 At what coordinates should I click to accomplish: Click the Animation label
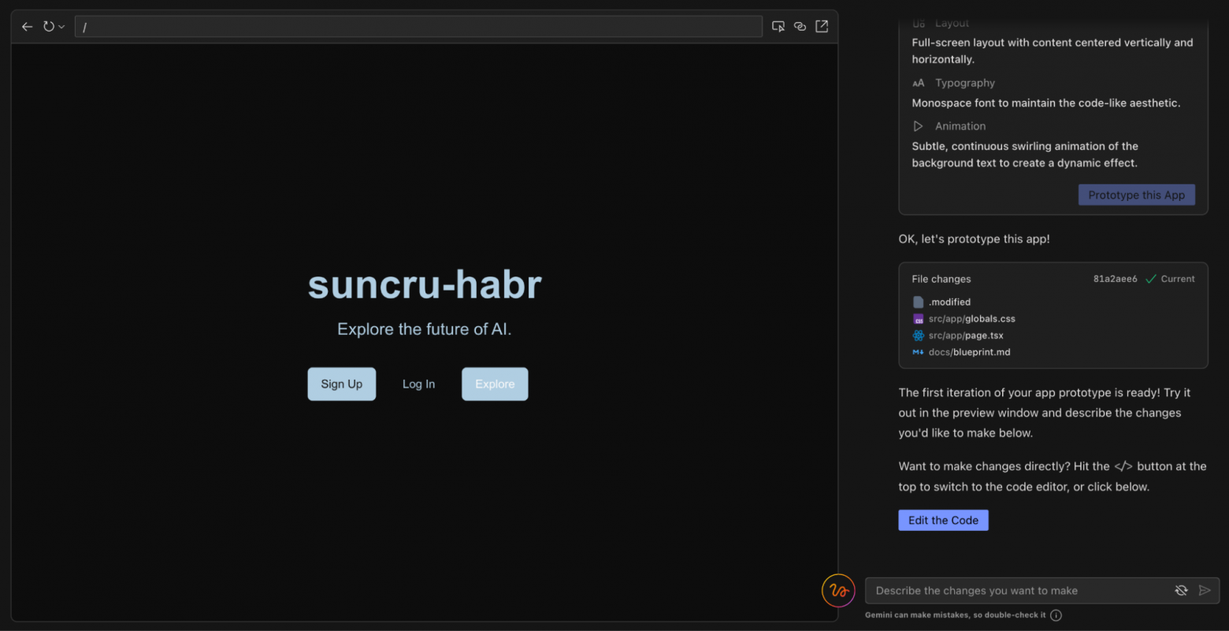tap(960, 126)
